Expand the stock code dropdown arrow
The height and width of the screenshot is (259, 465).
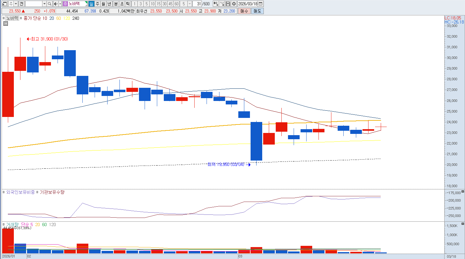point(44,4)
